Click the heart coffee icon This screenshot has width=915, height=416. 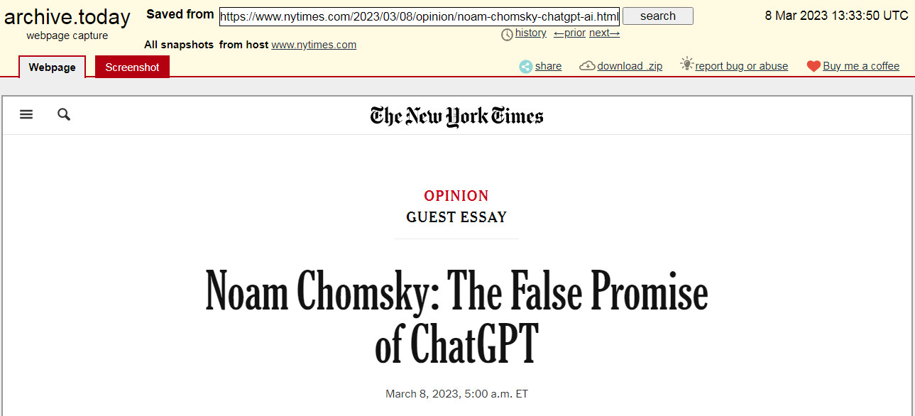(813, 66)
